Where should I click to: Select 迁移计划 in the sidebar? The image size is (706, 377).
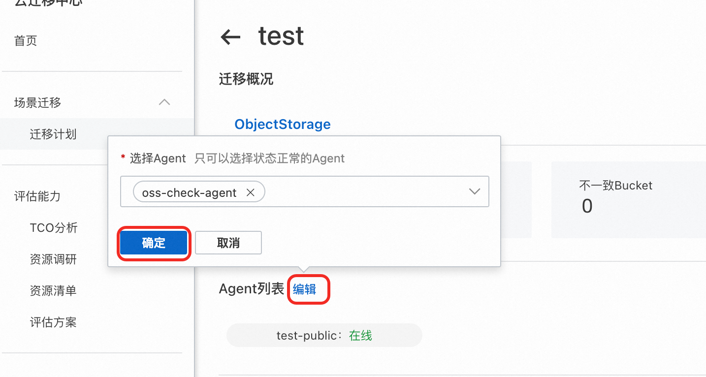point(53,134)
